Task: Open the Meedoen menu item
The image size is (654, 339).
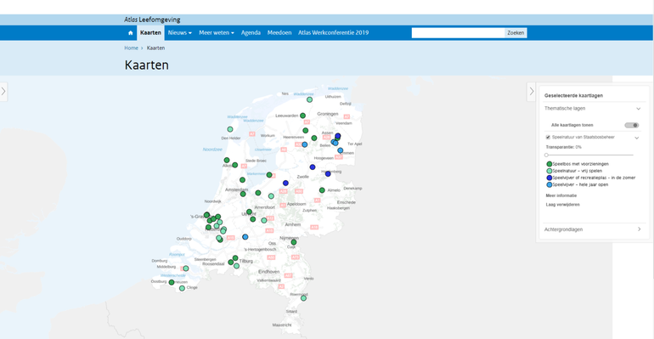Action: (279, 33)
